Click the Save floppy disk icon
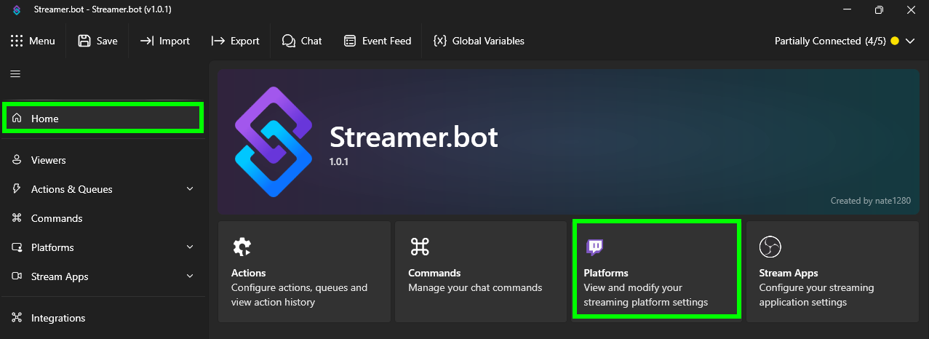 (x=85, y=41)
